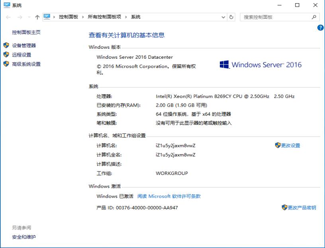The image size is (325, 248).
Task: Select the 系统 breadcrumb item
Action: coord(135,17)
